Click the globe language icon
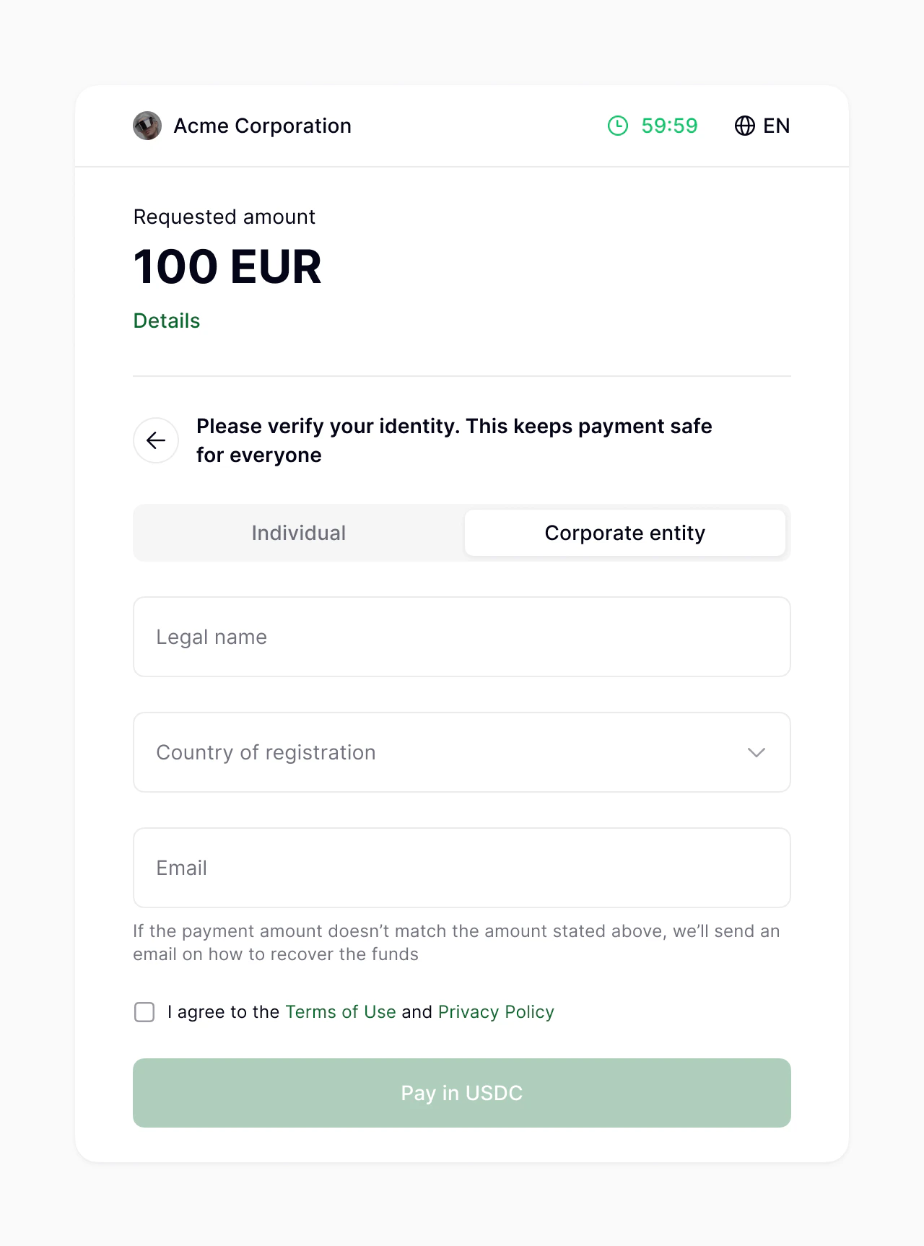The image size is (924, 1246). (744, 126)
